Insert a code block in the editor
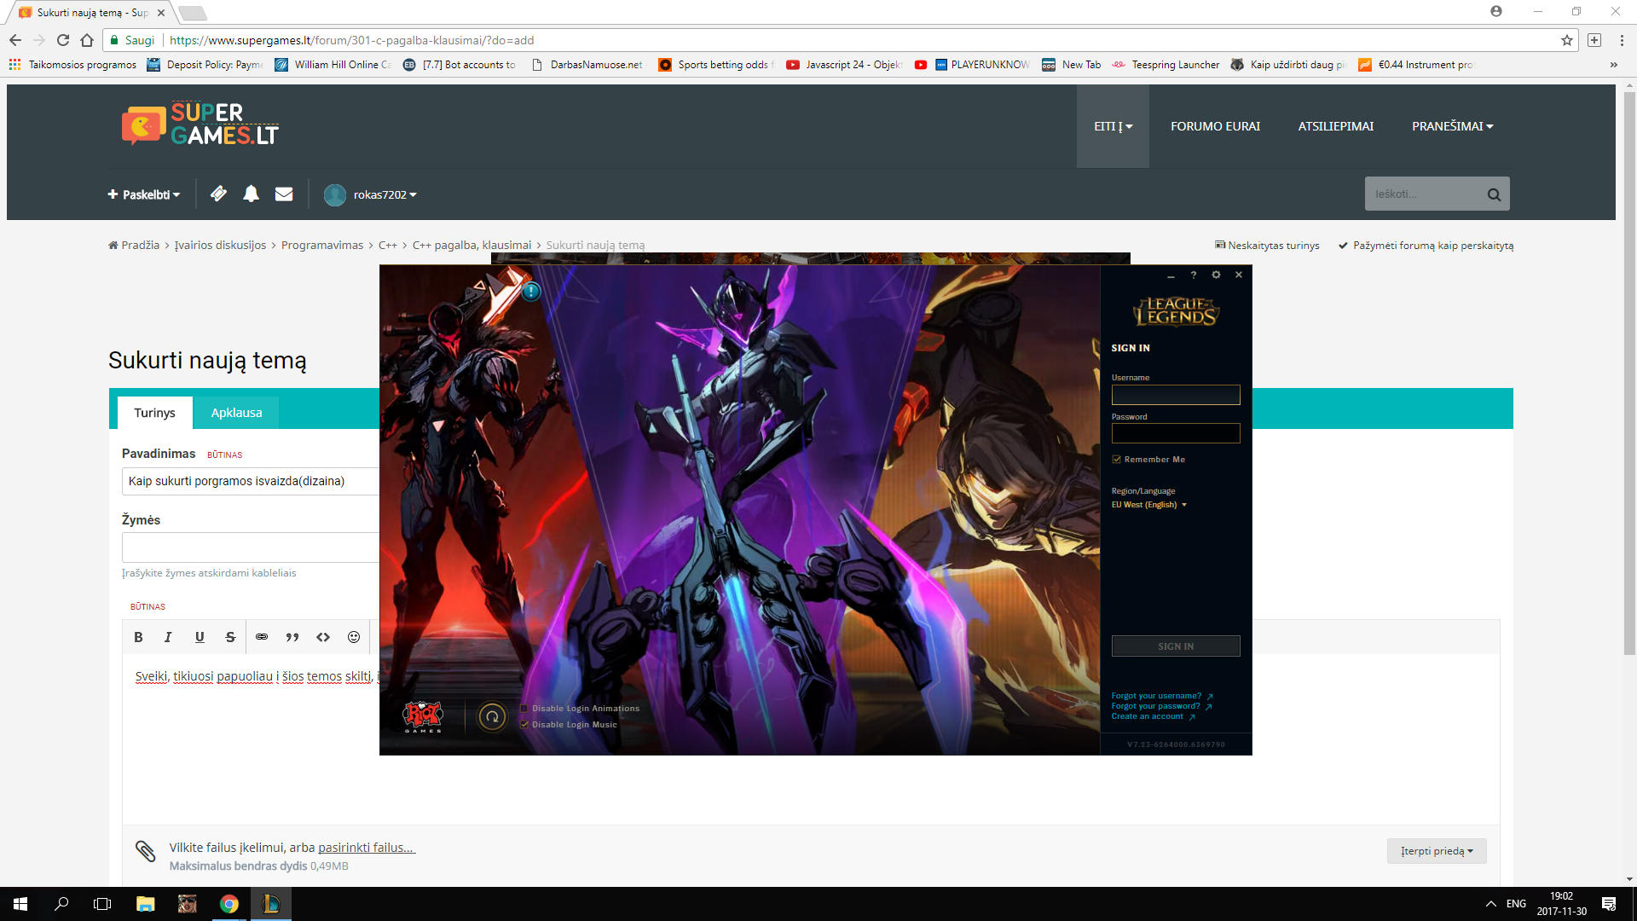This screenshot has height=921, width=1637. pyautogui.click(x=323, y=637)
